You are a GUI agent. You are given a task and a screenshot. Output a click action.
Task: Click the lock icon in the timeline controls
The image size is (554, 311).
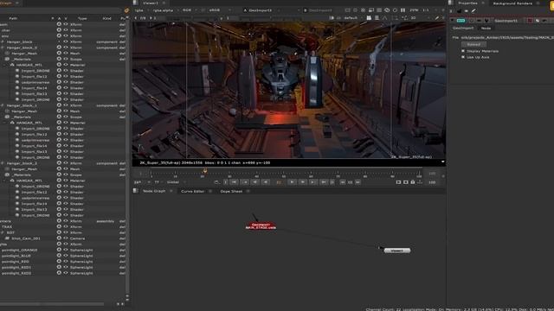tap(412, 182)
